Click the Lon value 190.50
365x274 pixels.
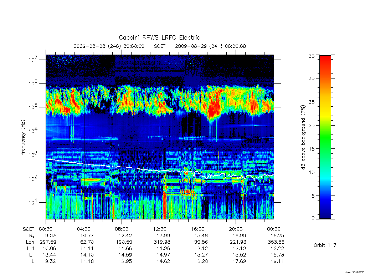pos(124,242)
